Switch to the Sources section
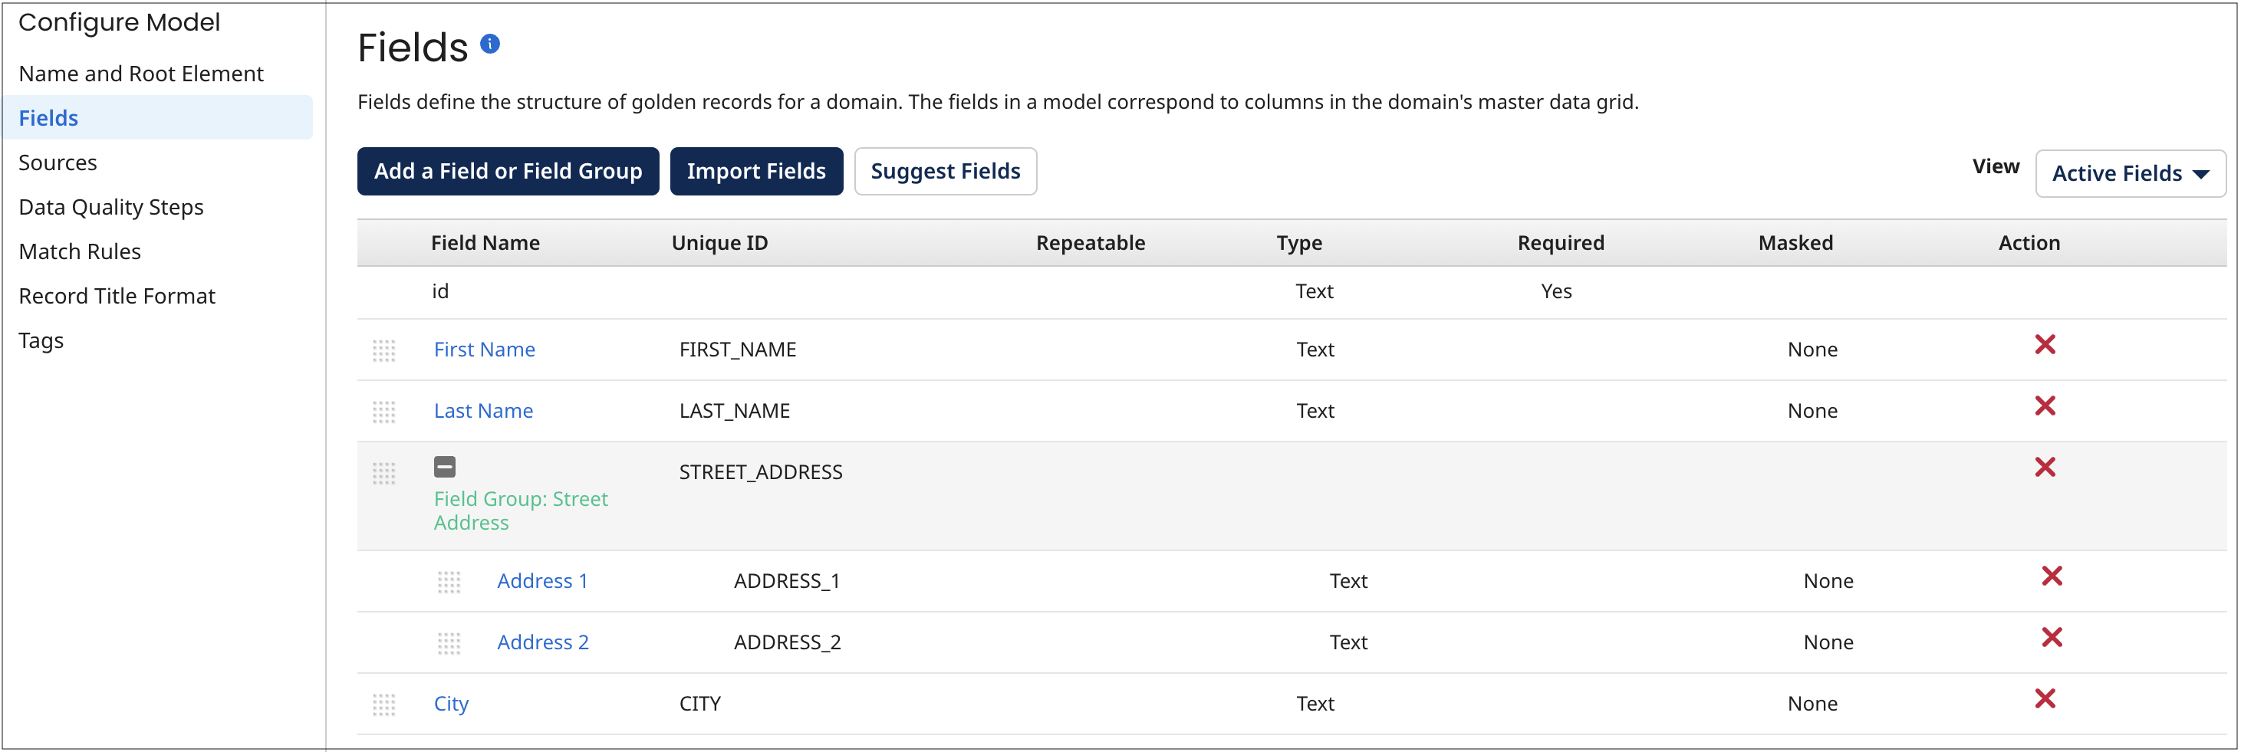Screen dimensions: 2241x752 tap(58, 162)
